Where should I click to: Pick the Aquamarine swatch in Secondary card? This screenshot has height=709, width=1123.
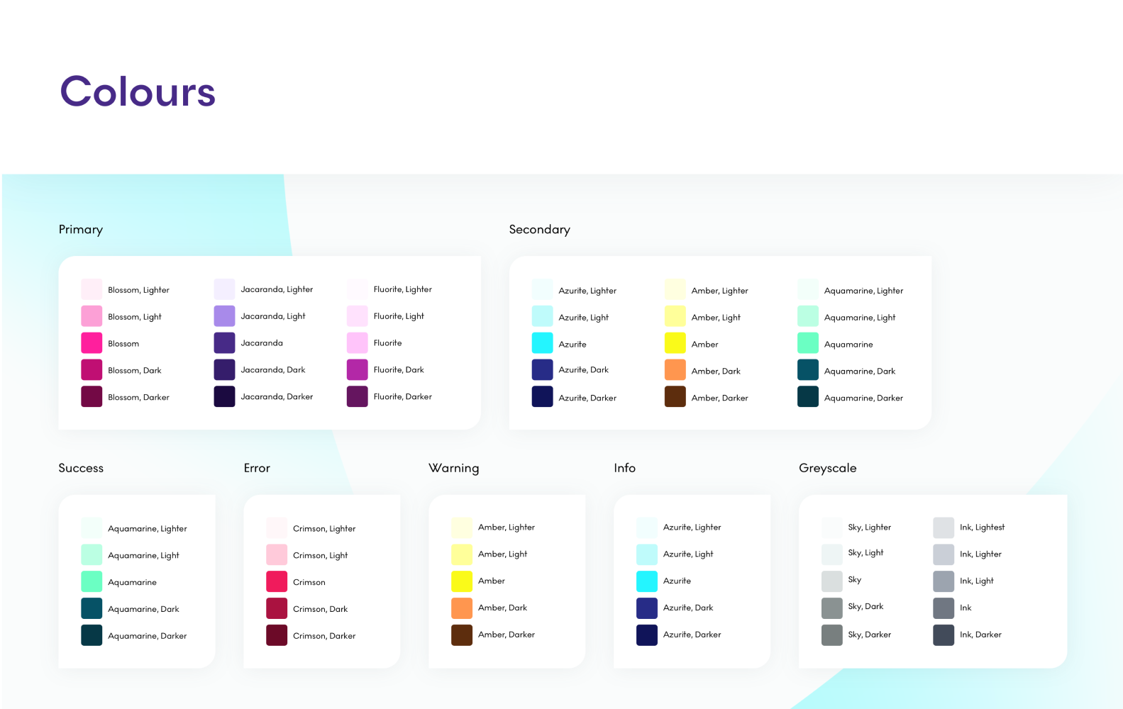tap(808, 343)
